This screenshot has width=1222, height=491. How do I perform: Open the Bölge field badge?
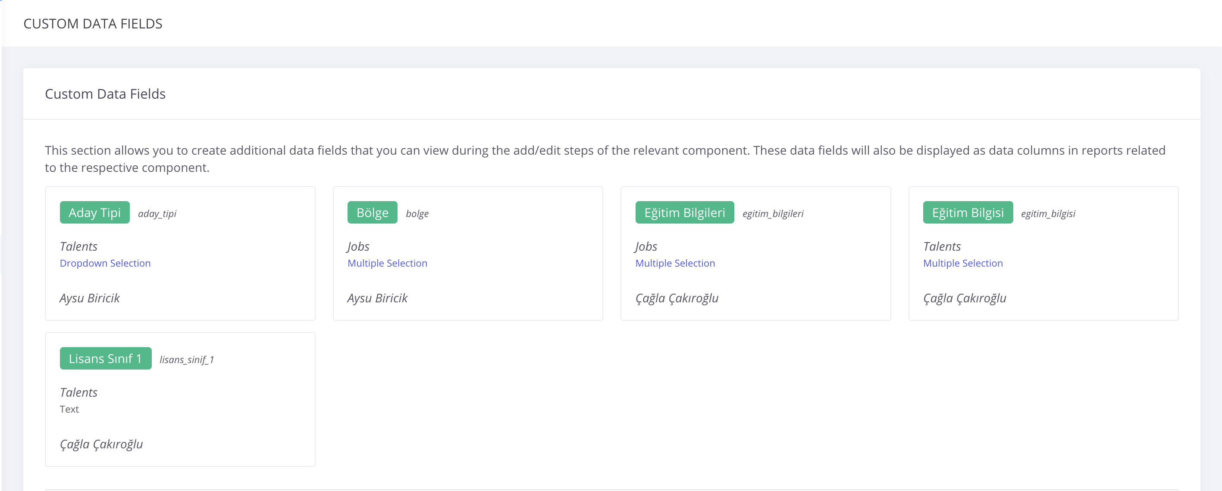click(372, 213)
